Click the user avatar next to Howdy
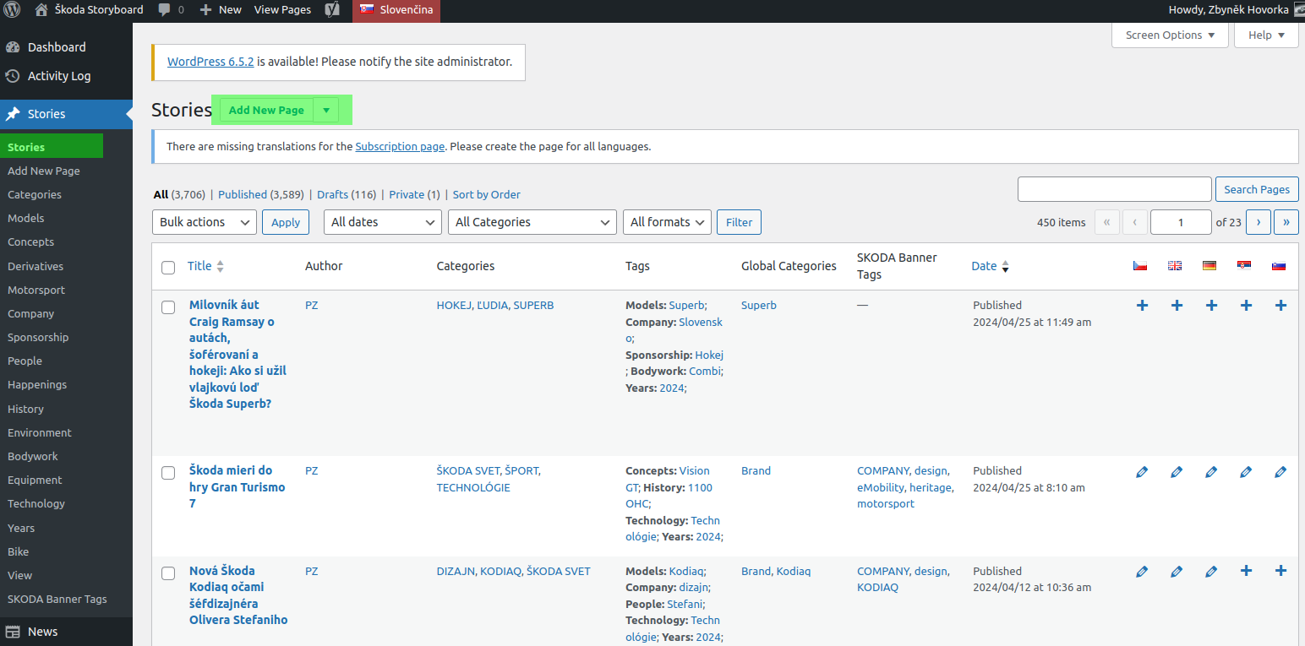The width and height of the screenshot is (1305, 646). pos(1299,10)
